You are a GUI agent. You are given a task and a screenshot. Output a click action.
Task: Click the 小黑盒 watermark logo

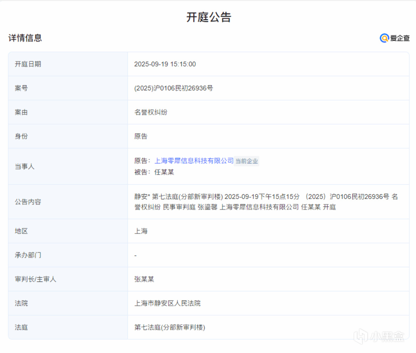tap(379, 336)
